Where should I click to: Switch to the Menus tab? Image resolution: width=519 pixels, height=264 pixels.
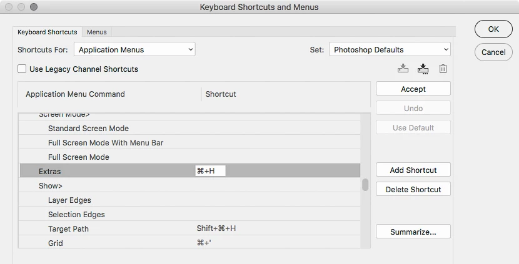[x=97, y=32]
